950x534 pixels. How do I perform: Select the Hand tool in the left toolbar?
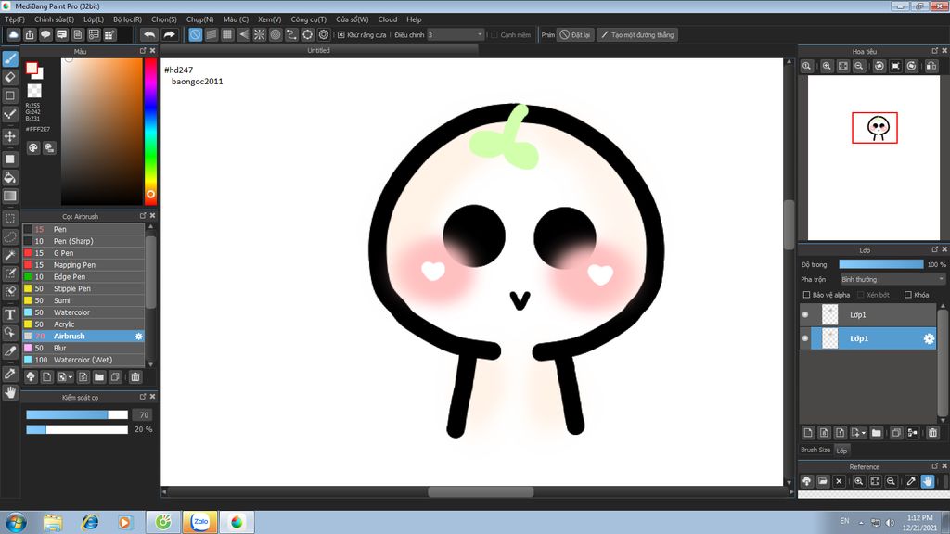click(10, 392)
